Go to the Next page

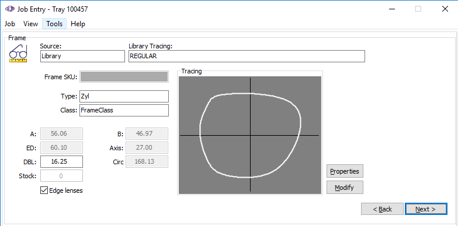click(x=426, y=209)
